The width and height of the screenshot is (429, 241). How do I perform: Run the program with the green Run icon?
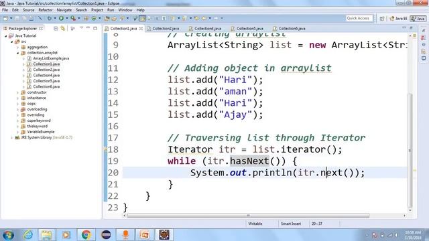(61, 18)
